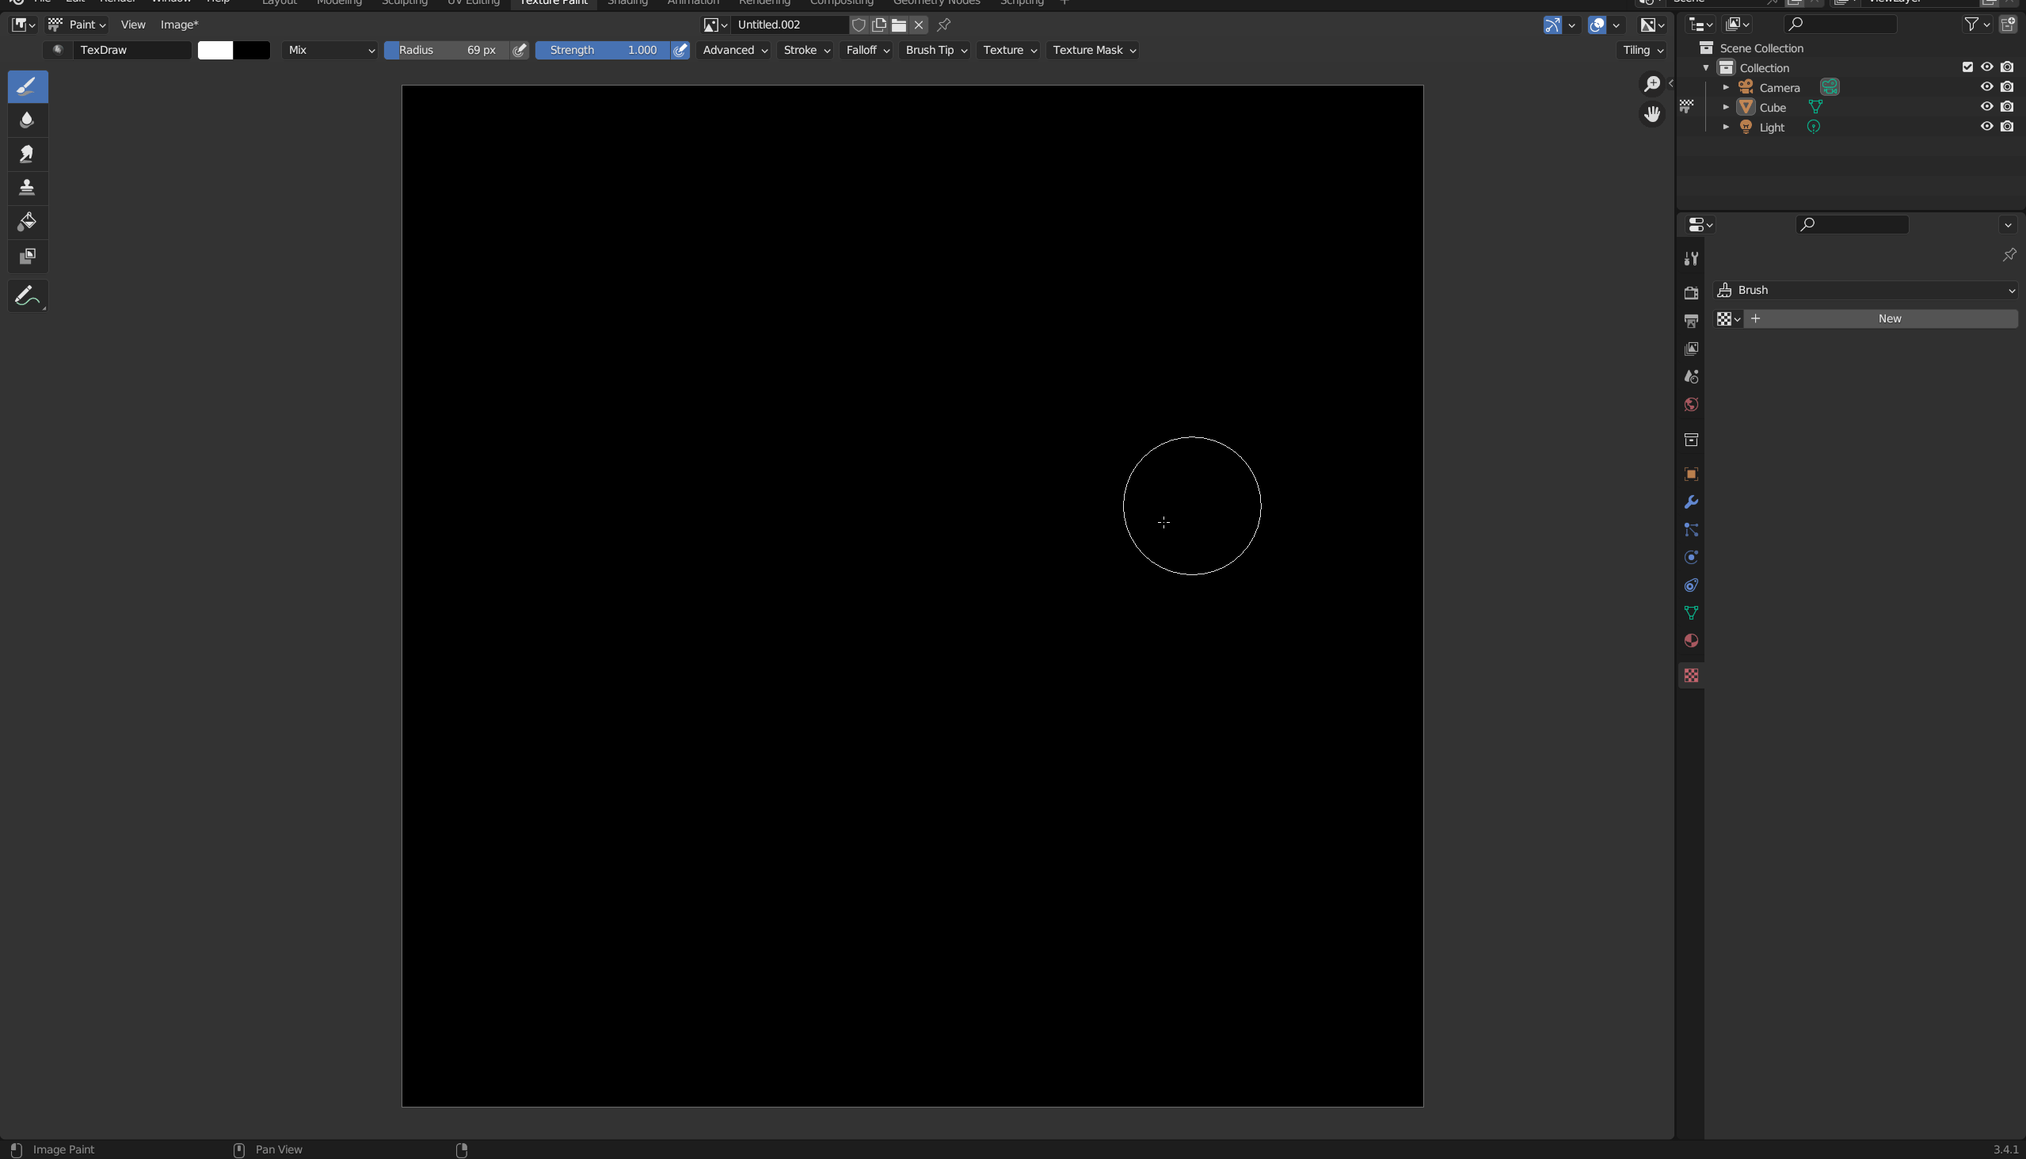The width and height of the screenshot is (2026, 1159).
Task: Open the Falloff settings dropdown
Action: click(x=866, y=50)
